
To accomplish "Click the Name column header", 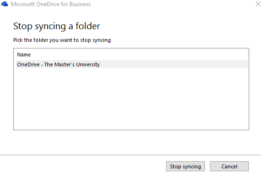I will coord(24,55).
